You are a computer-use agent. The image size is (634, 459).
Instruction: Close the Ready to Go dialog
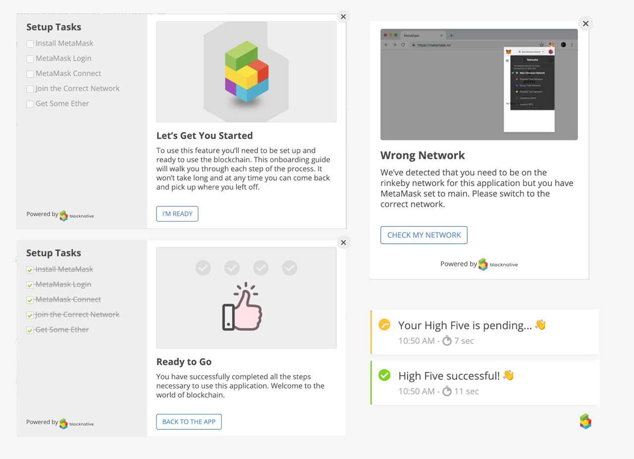[x=343, y=242]
